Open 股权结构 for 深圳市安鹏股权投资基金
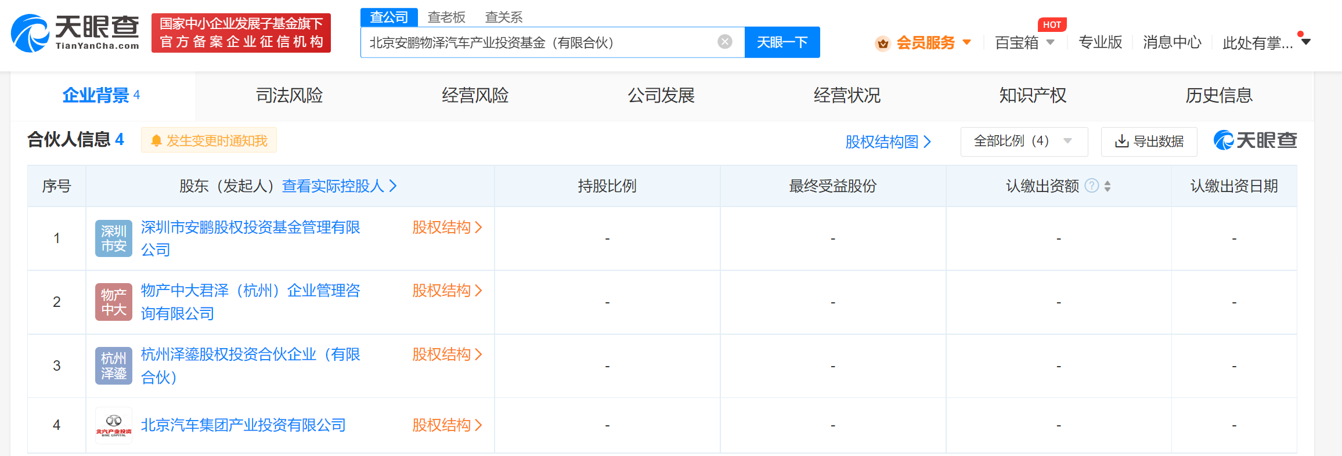Screen dimensions: 1342x456 point(448,227)
